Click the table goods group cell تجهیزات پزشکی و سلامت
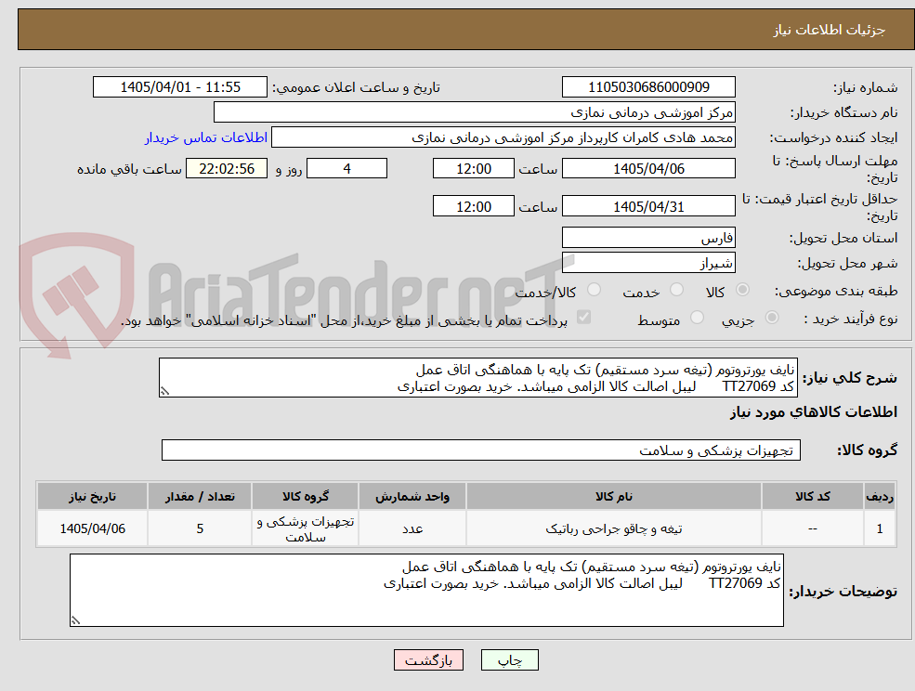This screenshot has width=915, height=691. point(306,528)
